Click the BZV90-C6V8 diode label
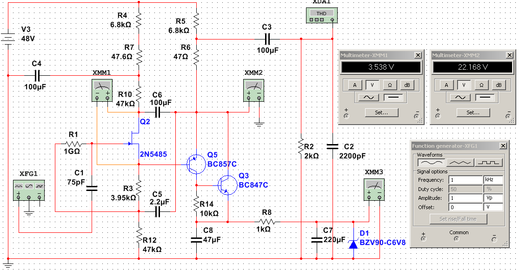The height and width of the screenshot is (270, 519). coord(383,243)
